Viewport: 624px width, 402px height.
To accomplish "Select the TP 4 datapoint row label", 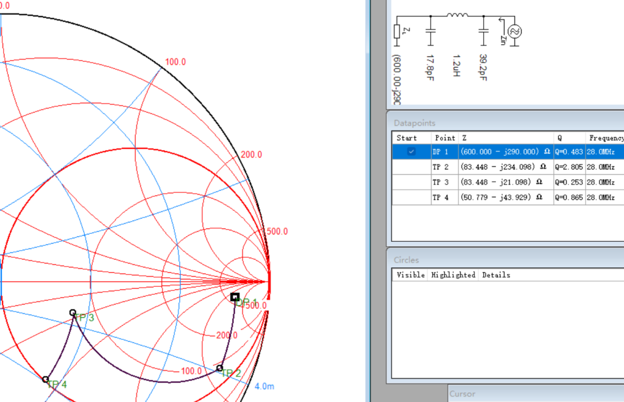I will [x=440, y=197].
